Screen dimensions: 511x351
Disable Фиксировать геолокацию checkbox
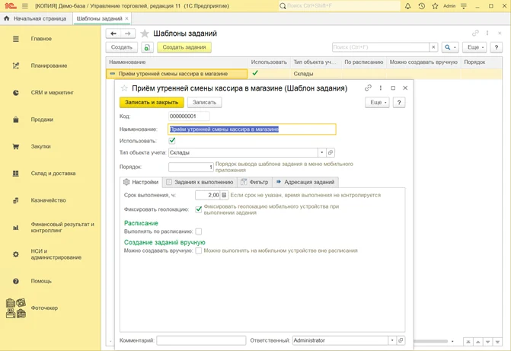(x=199, y=209)
